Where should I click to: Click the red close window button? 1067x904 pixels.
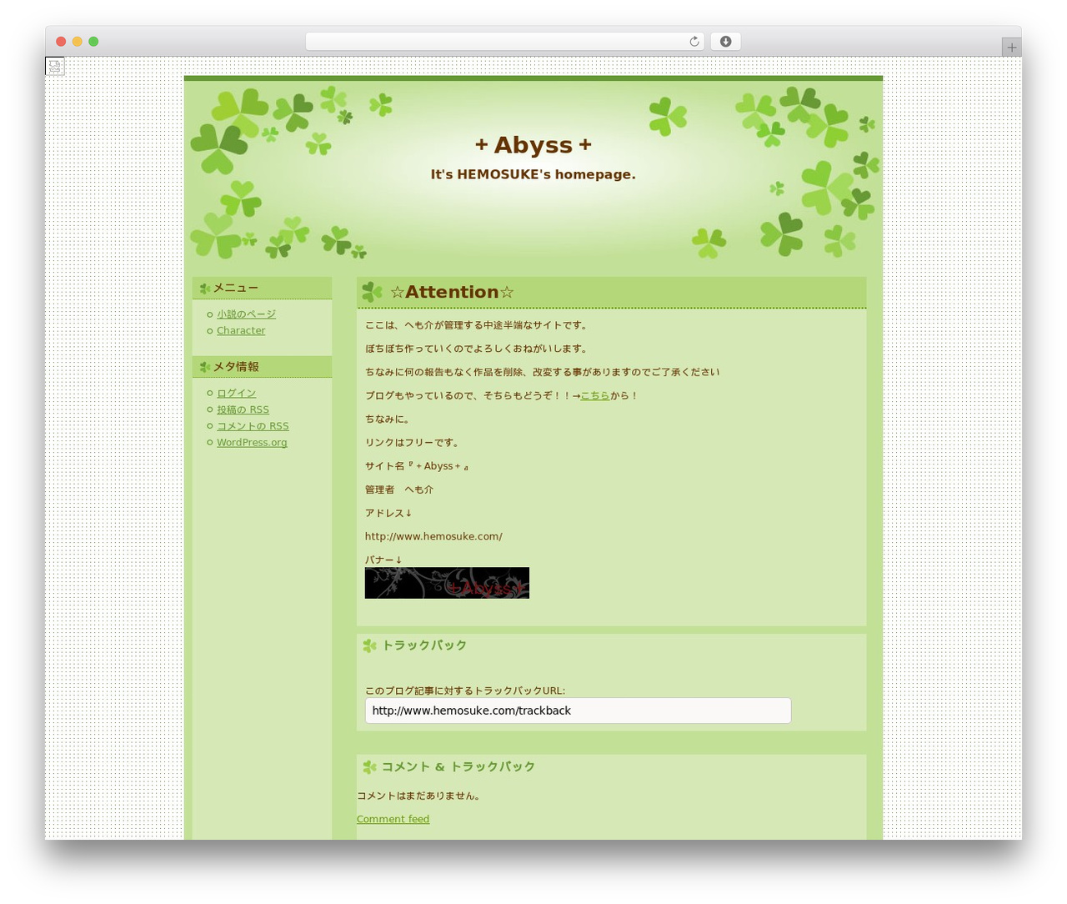(61, 42)
